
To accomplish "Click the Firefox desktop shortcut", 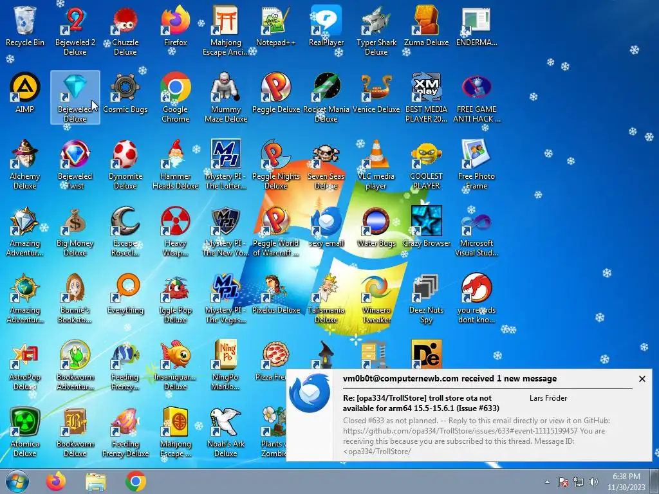I will coord(176,26).
